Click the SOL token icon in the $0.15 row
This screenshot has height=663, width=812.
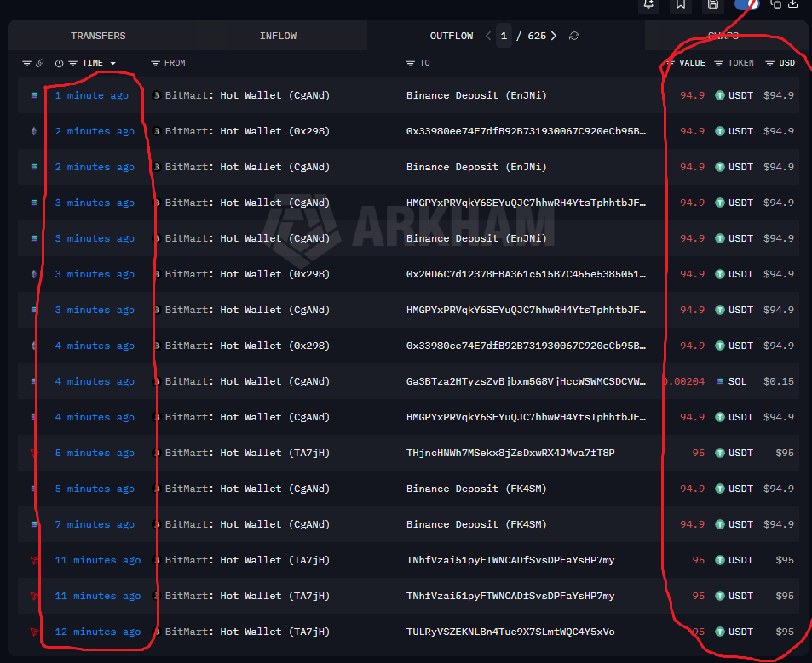[x=720, y=381]
